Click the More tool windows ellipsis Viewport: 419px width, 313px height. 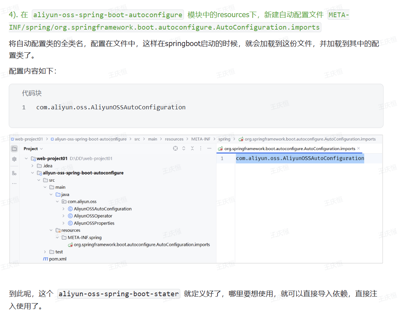click(x=14, y=183)
